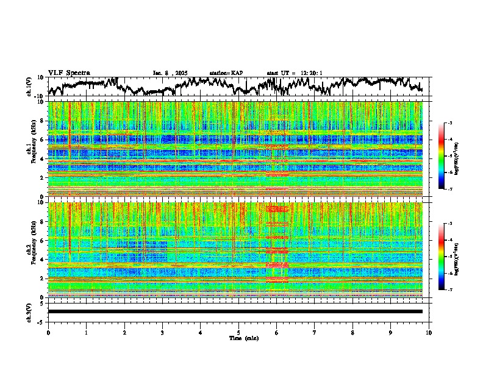Select the "start UT = 12:20:1" text

295,73
